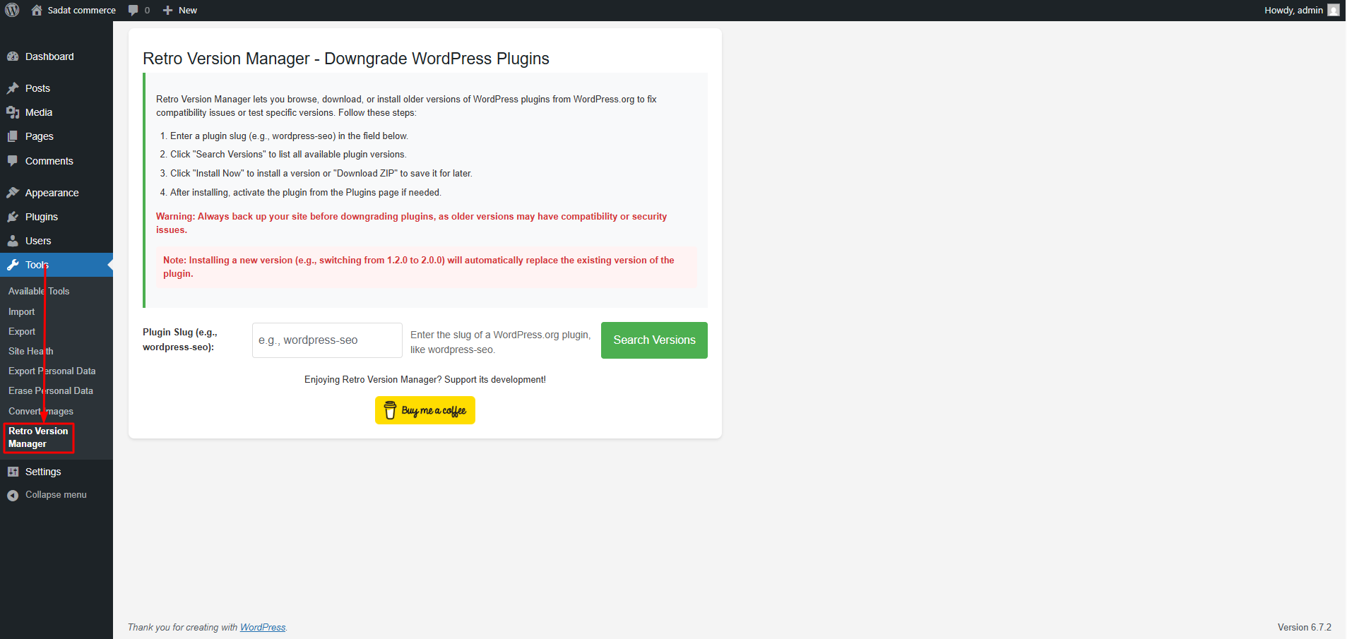Screen dimensions: 1347x639
Task: Open the Users menu item
Action: point(57,241)
